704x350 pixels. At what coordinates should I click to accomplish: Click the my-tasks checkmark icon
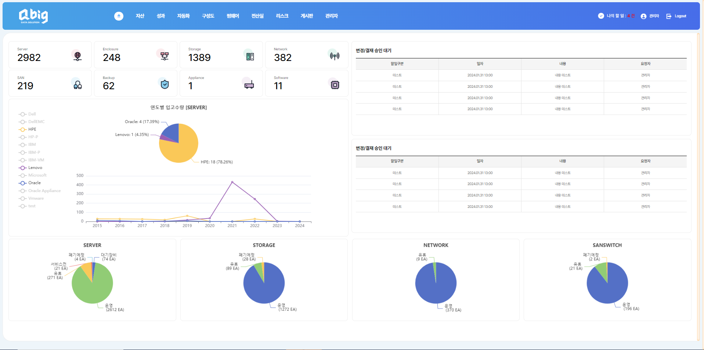[601, 16]
